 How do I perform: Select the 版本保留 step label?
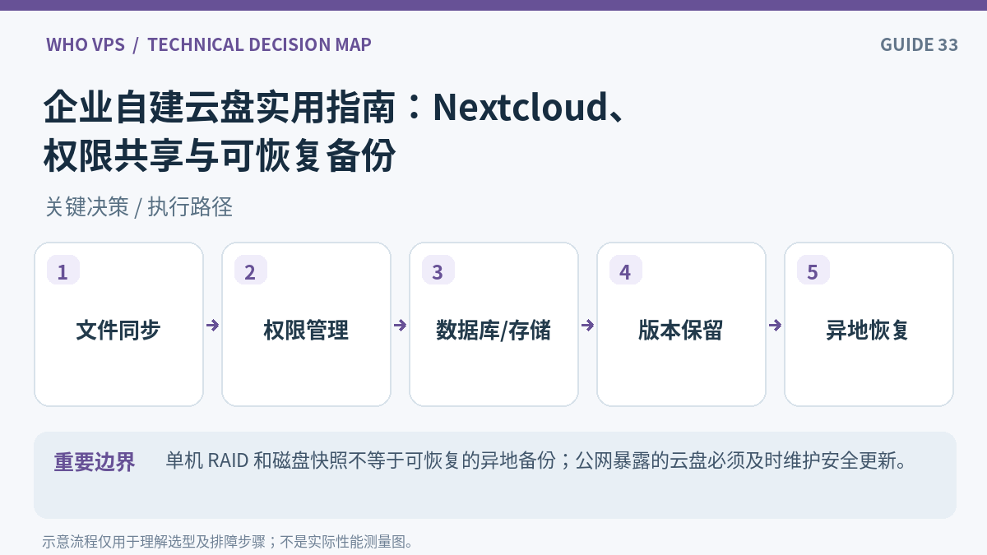click(681, 331)
